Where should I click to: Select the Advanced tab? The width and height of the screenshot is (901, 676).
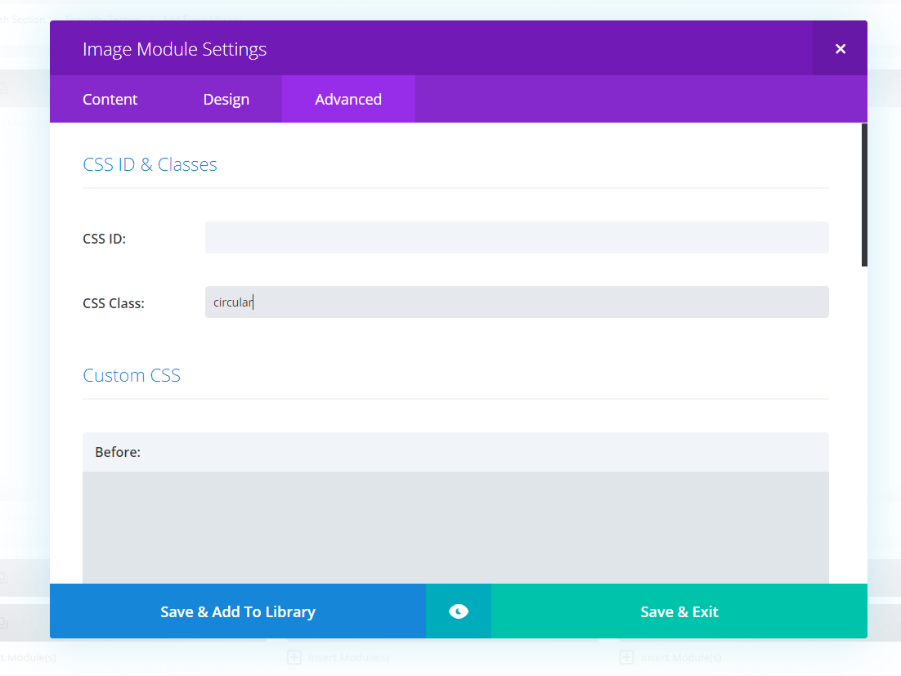pos(348,100)
